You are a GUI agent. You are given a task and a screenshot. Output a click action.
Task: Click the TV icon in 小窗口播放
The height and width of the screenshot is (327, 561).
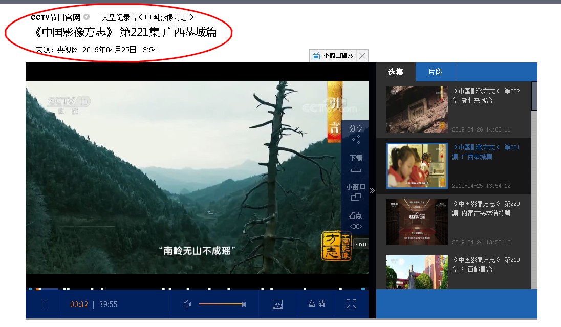pyautogui.click(x=316, y=56)
